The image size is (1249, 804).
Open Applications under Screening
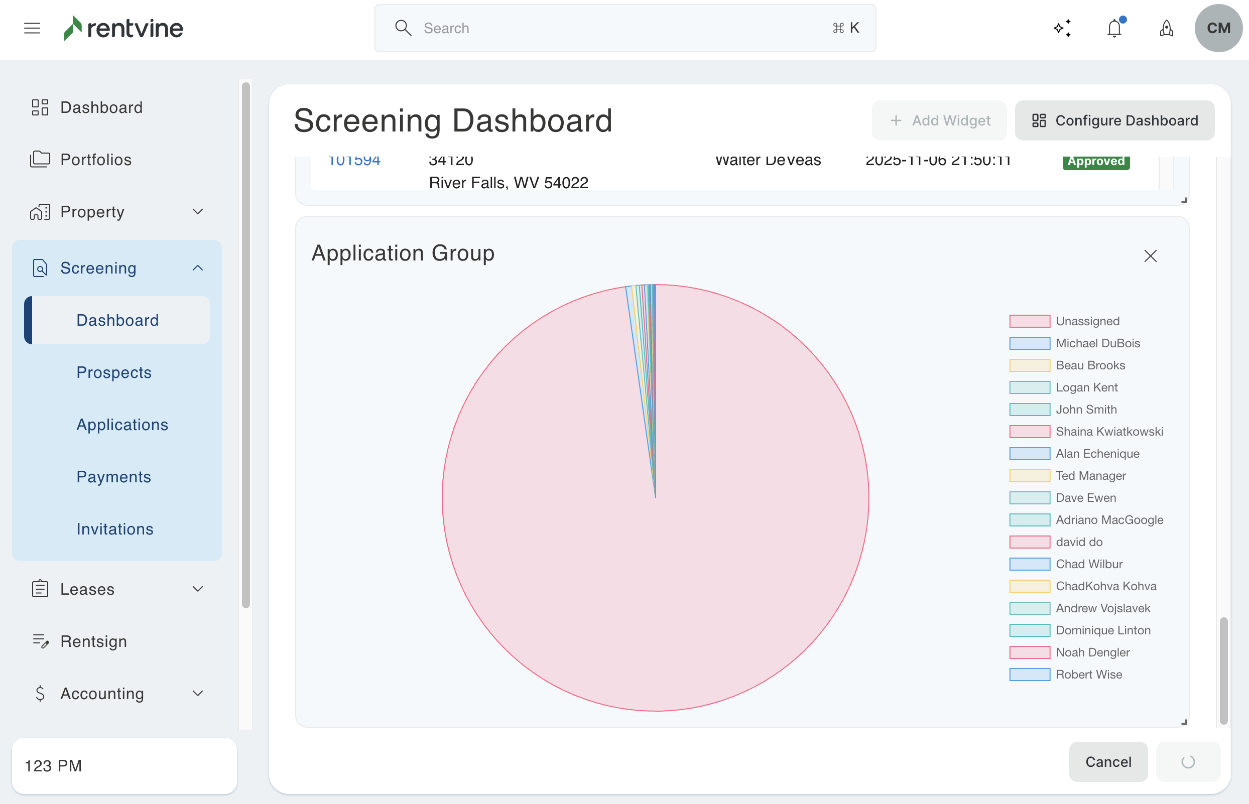click(x=122, y=425)
